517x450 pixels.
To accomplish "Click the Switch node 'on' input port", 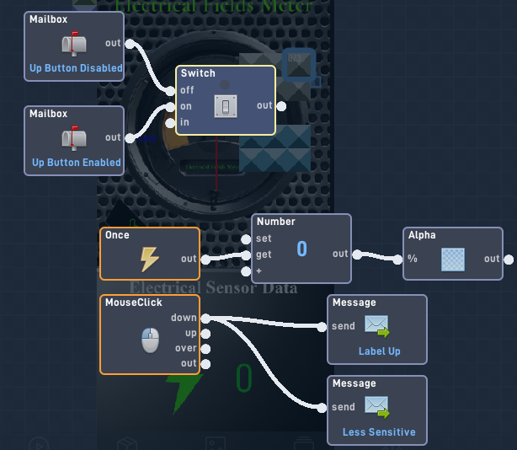I will pyautogui.click(x=170, y=107).
